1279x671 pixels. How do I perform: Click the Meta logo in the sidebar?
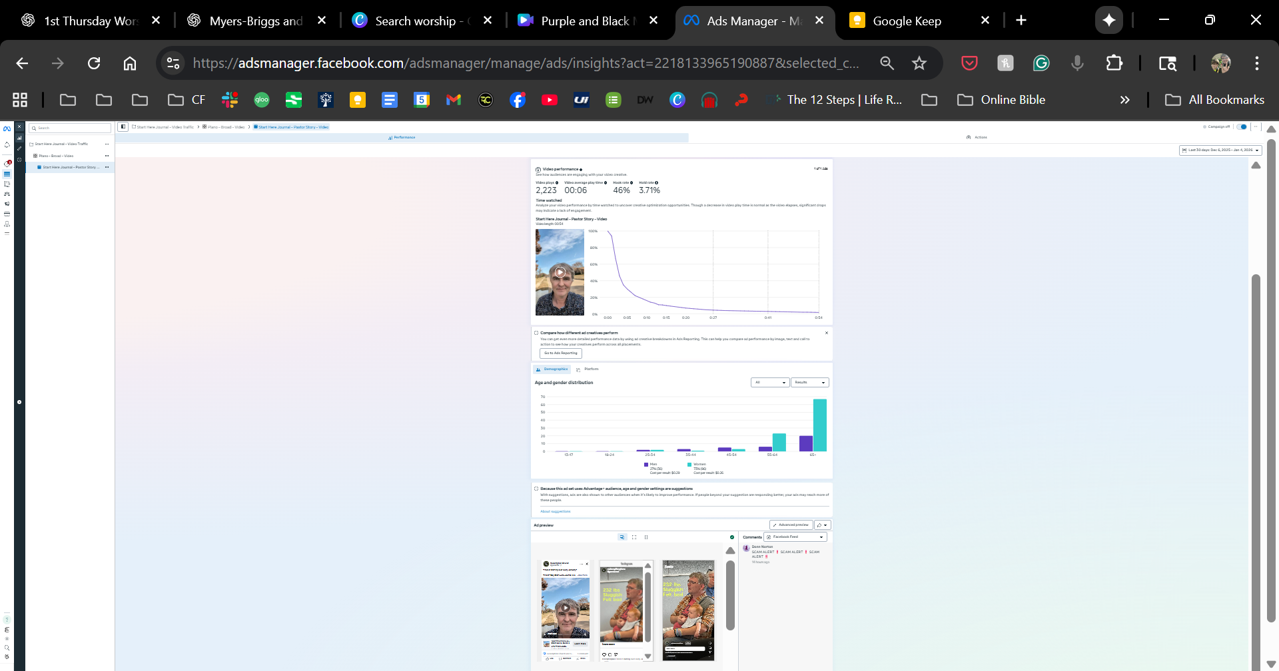(7, 128)
